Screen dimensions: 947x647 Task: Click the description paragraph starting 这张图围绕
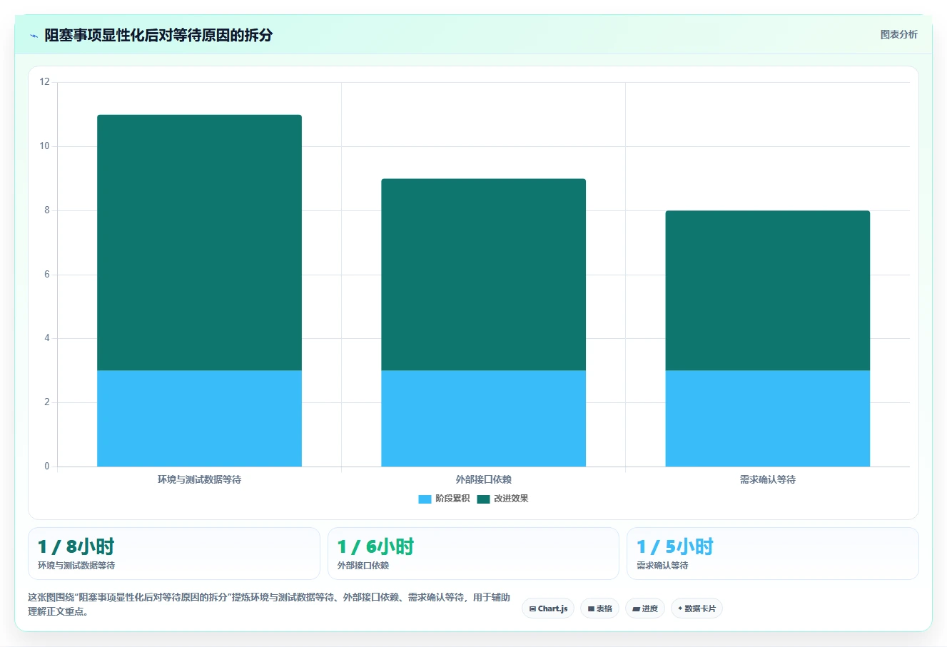pos(269,604)
